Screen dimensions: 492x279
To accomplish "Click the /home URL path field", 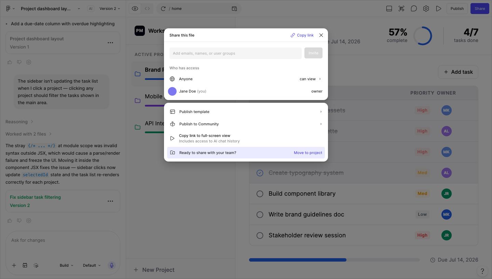I will [198, 9].
